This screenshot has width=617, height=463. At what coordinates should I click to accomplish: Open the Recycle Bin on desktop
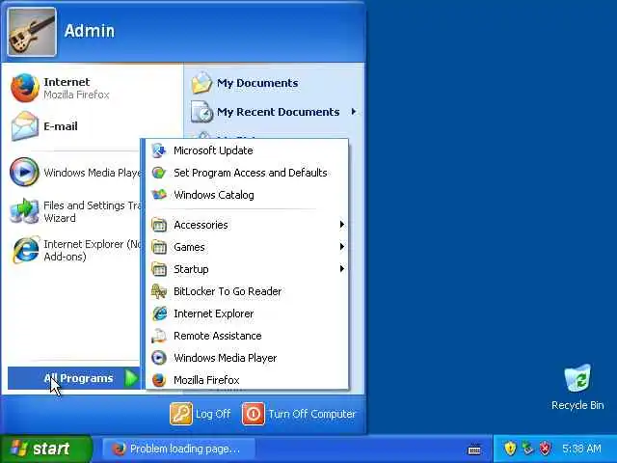(x=577, y=387)
